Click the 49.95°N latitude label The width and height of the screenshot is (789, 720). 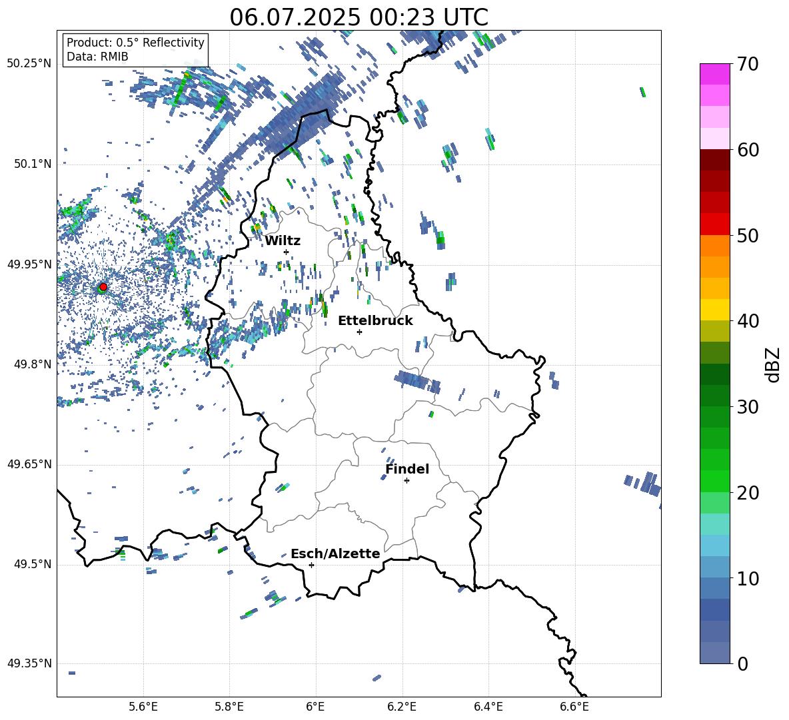pyautogui.click(x=29, y=264)
